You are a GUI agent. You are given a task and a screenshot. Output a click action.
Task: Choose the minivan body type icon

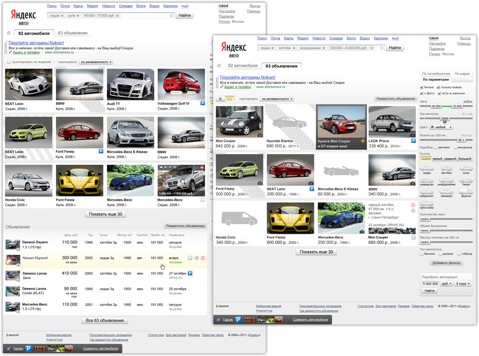click(446, 192)
